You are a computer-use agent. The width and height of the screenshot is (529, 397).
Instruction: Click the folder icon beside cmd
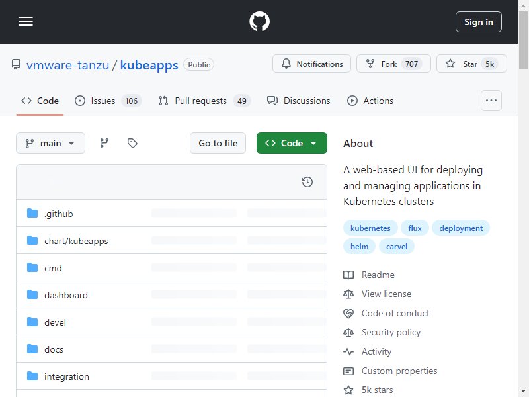click(32, 268)
